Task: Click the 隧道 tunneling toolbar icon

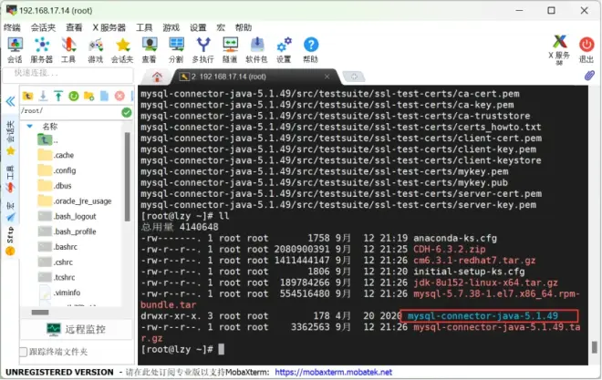Action: [230, 50]
